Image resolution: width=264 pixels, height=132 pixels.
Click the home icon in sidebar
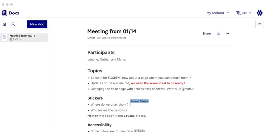pos(4,24)
